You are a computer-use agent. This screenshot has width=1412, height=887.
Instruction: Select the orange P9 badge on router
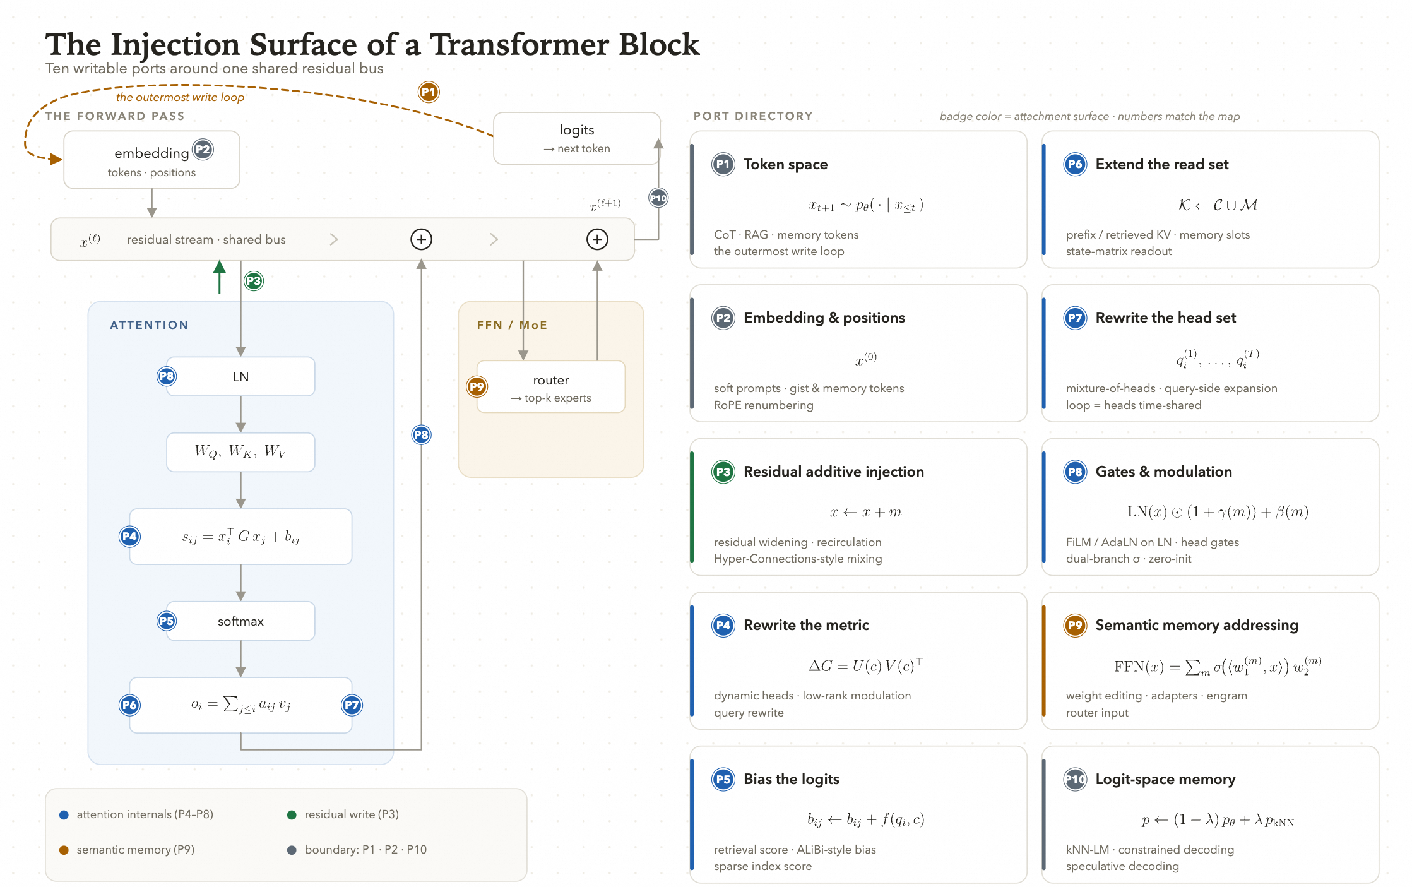(477, 386)
